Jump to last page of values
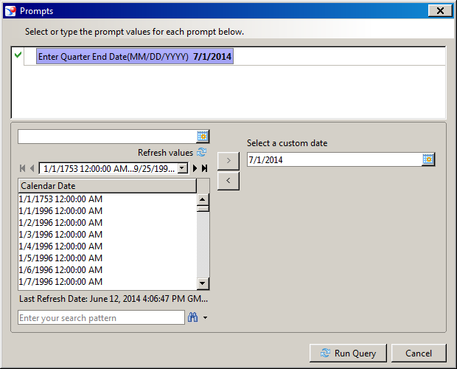This screenshot has height=369, width=457. [x=204, y=168]
